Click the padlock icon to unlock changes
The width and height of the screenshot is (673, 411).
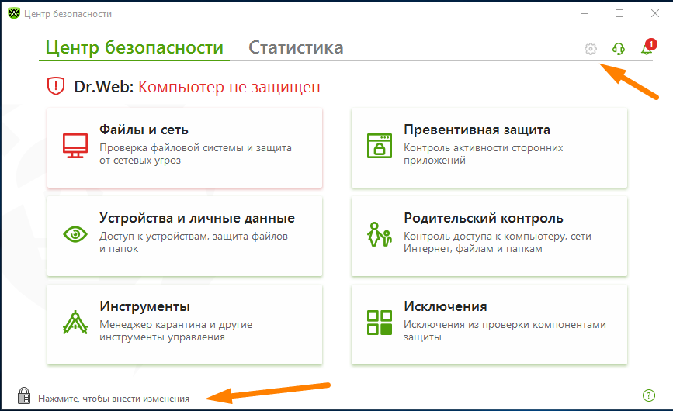24,395
